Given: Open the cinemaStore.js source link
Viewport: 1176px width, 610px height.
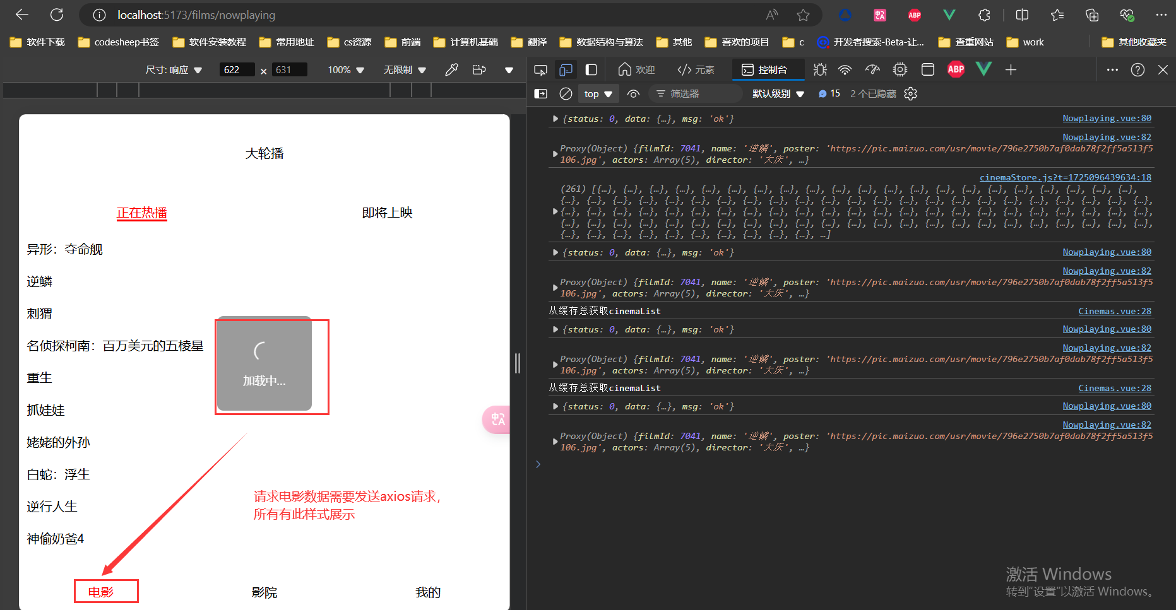Looking at the screenshot, I should [1066, 177].
